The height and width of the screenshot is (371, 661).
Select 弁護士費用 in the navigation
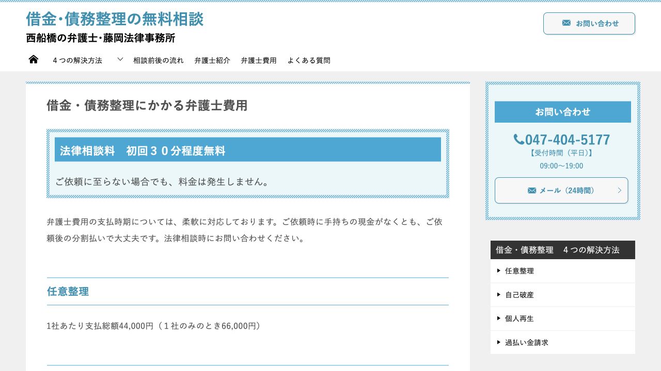click(x=259, y=60)
